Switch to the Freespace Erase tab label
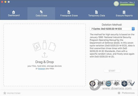 click(x=69, y=16)
